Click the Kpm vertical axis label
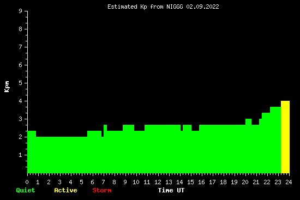 pos(7,87)
